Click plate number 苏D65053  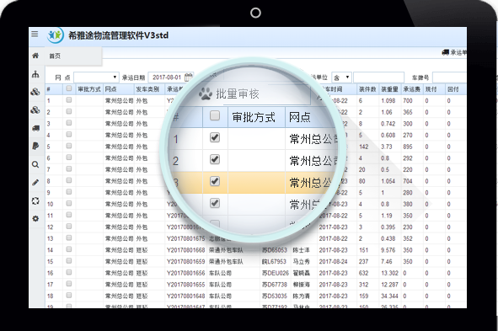[275, 250]
